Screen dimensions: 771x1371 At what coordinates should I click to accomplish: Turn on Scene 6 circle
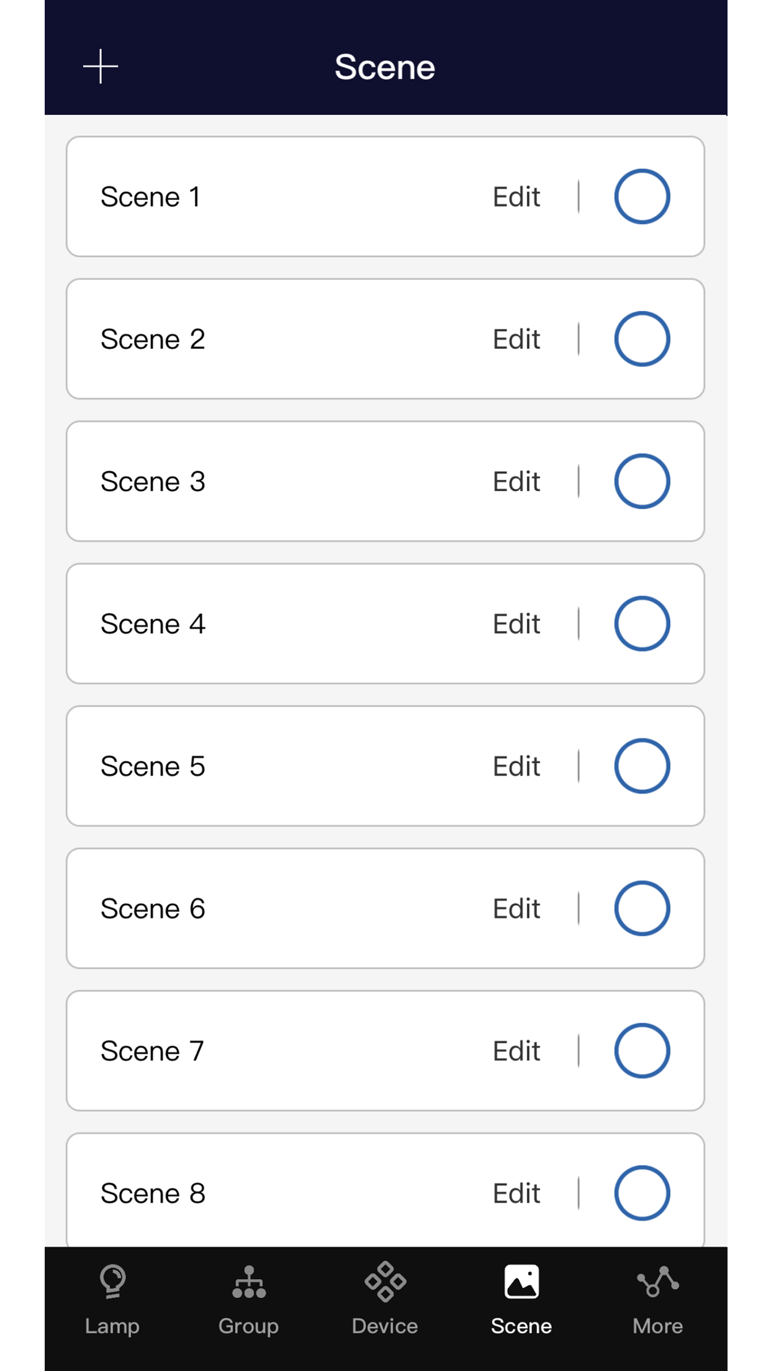click(x=642, y=908)
